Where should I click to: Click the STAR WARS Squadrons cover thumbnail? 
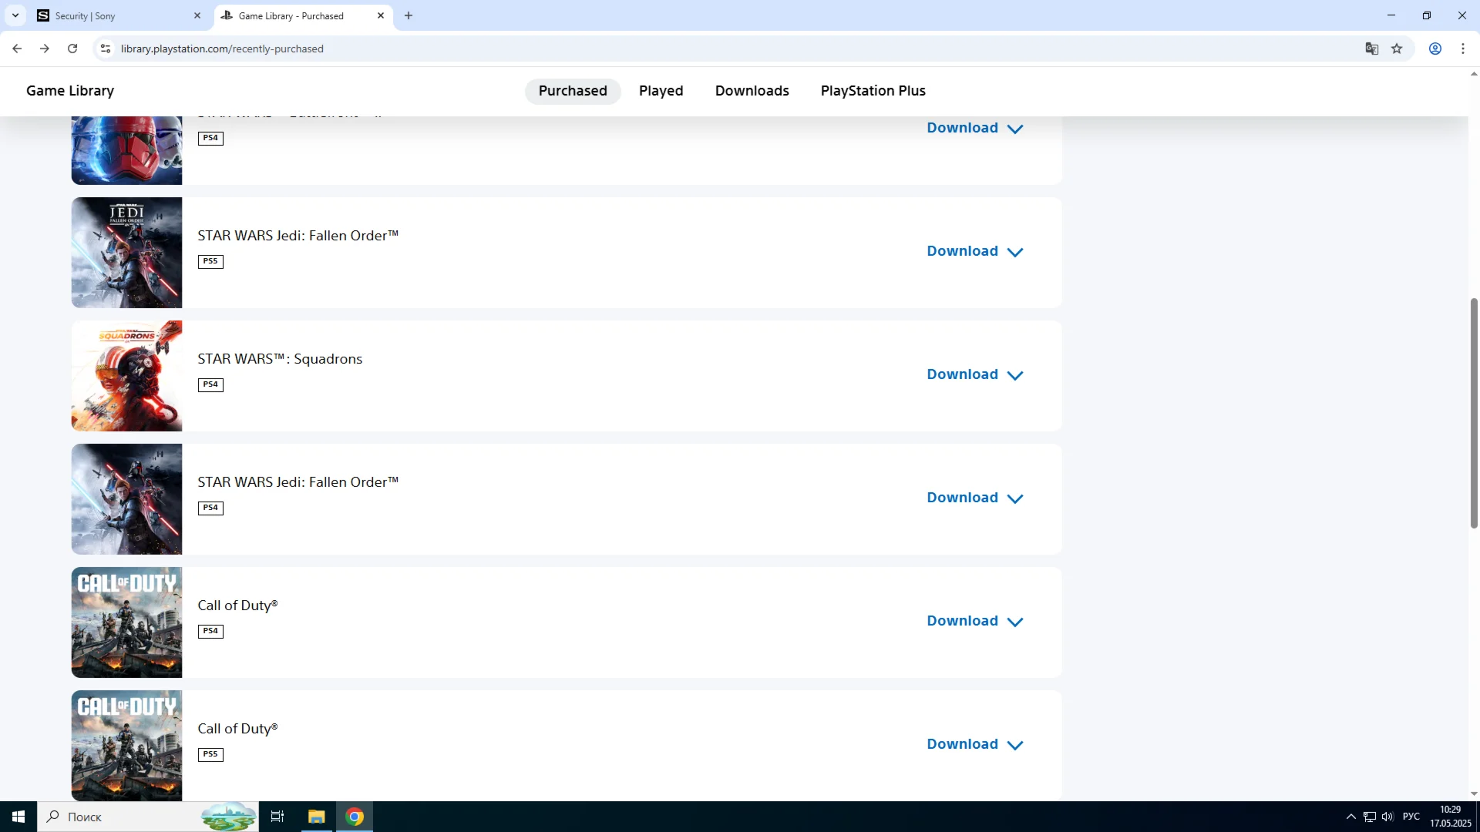[x=126, y=376]
